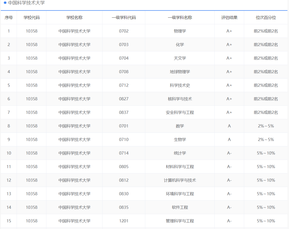
Task: Click discipline code 0805
Action: (124, 167)
